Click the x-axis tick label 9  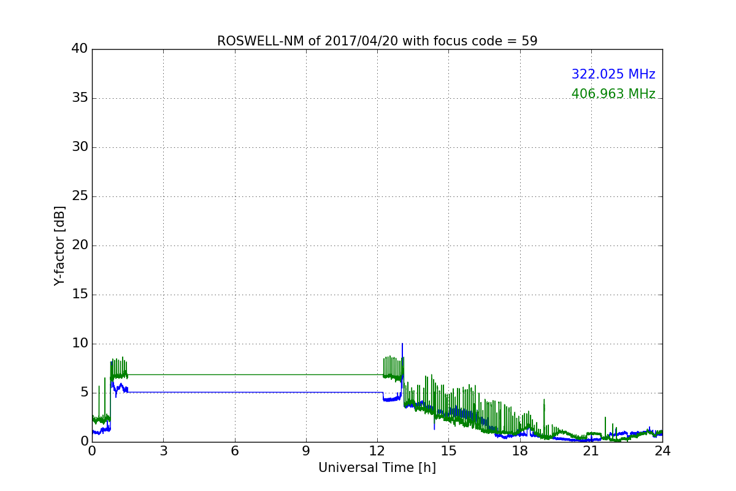pyautogui.click(x=306, y=450)
